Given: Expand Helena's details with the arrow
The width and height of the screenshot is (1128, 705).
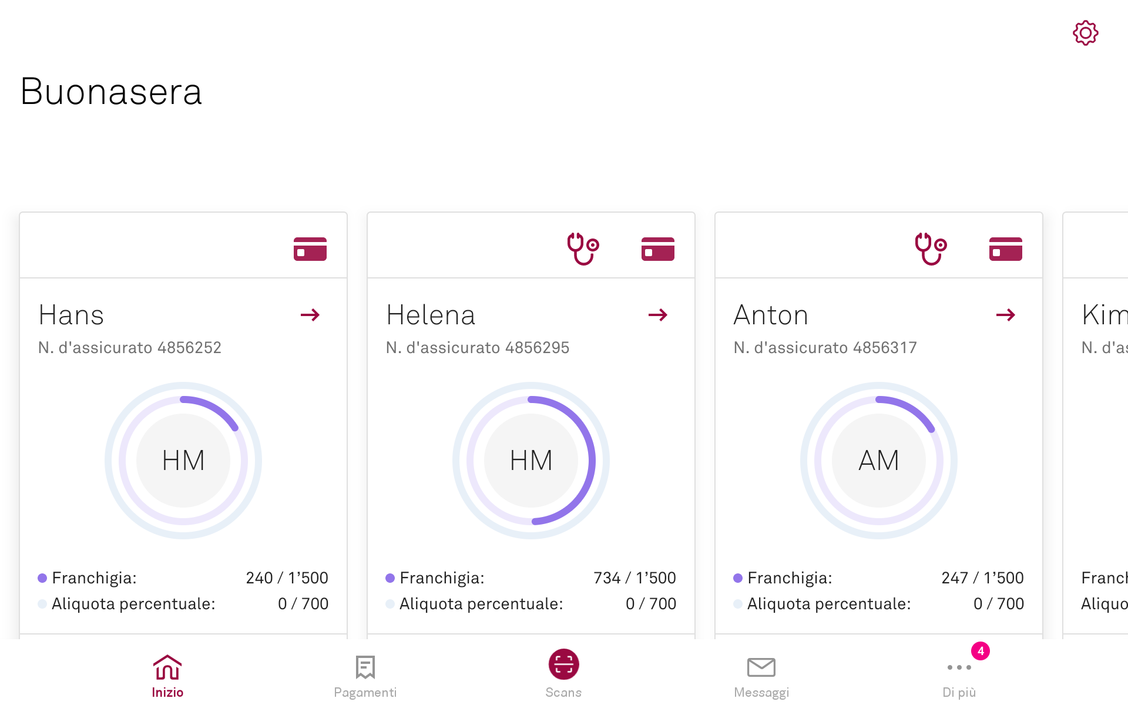Looking at the screenshot, I should point(657,315).
